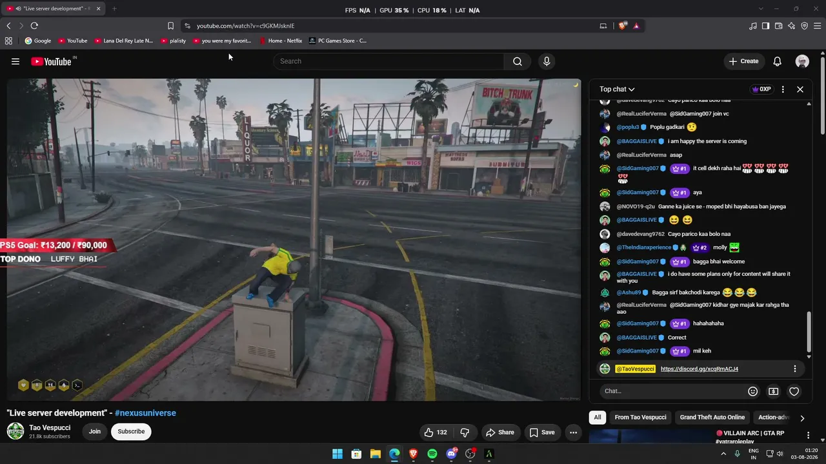Open the Google bookmark
Viewport: 826px width, 464px height.
(x=38, y=41)
